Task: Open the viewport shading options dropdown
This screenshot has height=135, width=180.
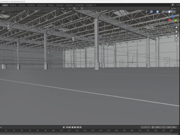Action: point(177,12)
